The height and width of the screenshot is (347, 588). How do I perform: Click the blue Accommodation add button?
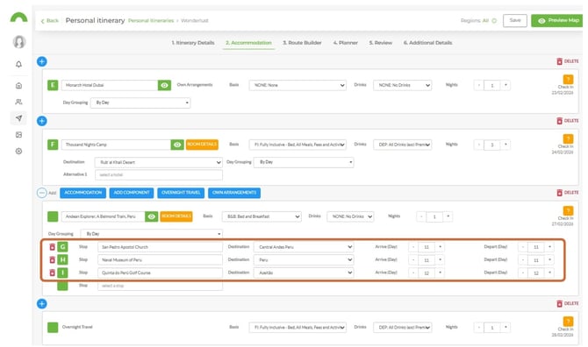82,193
